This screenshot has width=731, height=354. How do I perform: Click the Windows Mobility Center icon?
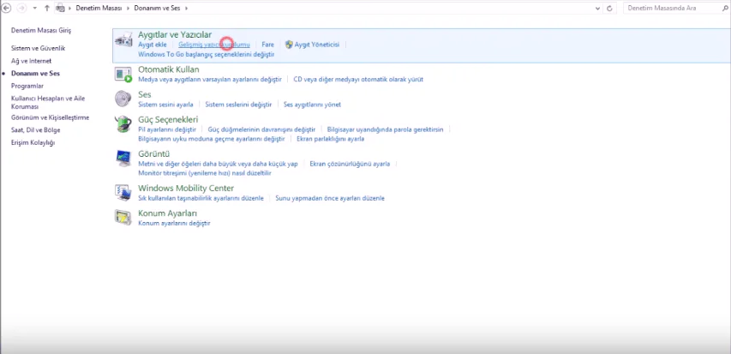[123, 193]
